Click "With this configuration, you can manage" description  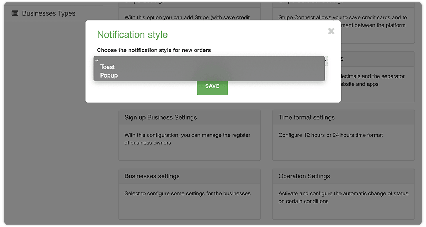coord(187,139)
